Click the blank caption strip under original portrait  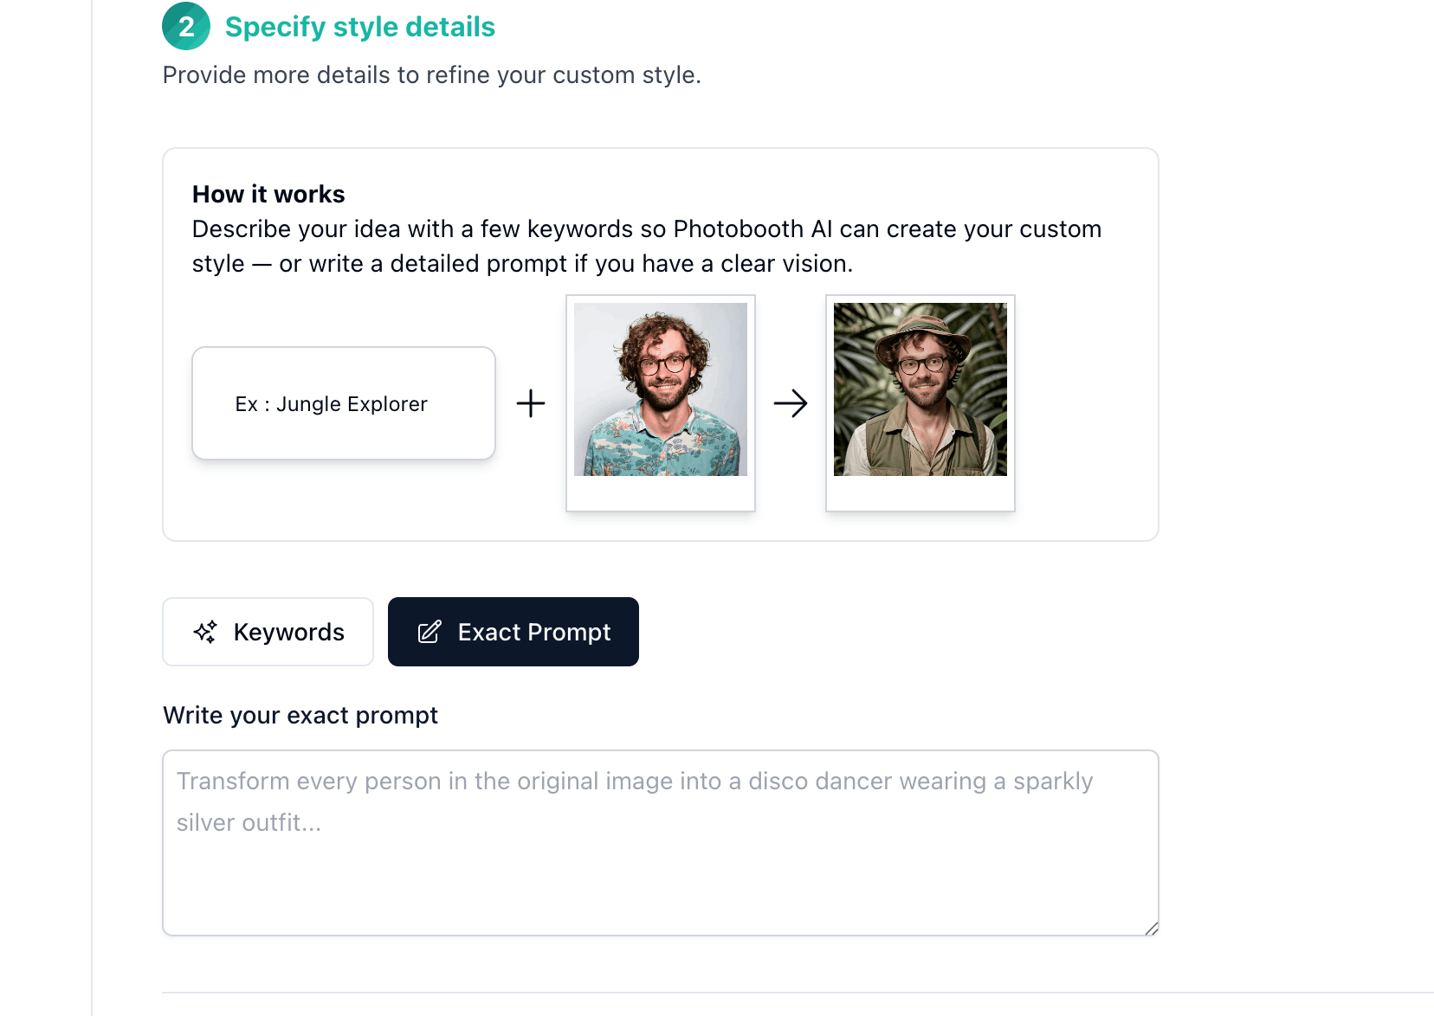(661, 493)
